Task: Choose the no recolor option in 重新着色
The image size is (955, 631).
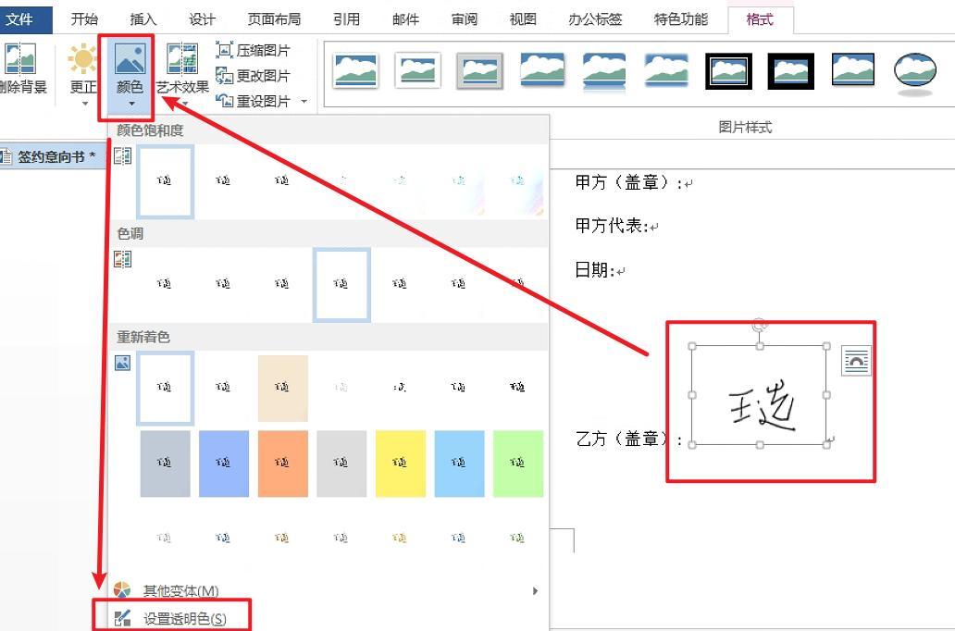Action: (165, 388)
